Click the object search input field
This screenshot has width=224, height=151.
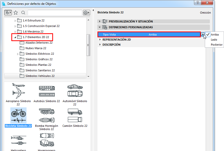(55, 13)
